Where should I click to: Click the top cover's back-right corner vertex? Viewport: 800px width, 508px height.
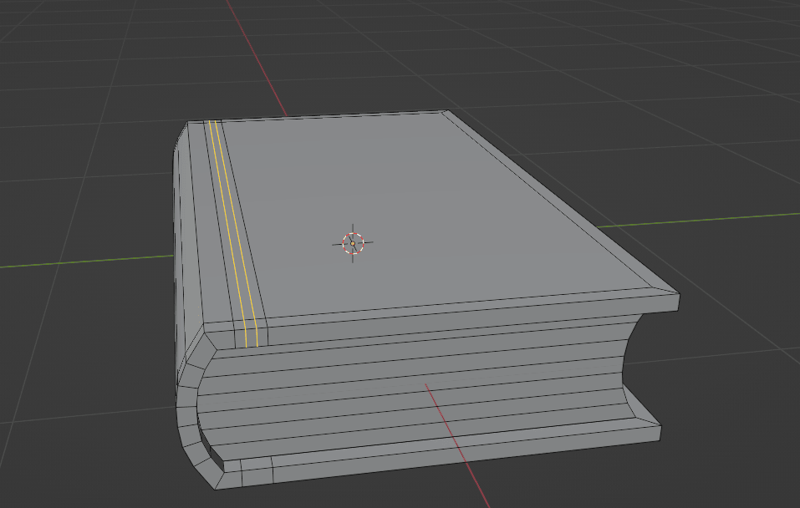[x=446, y=111]
